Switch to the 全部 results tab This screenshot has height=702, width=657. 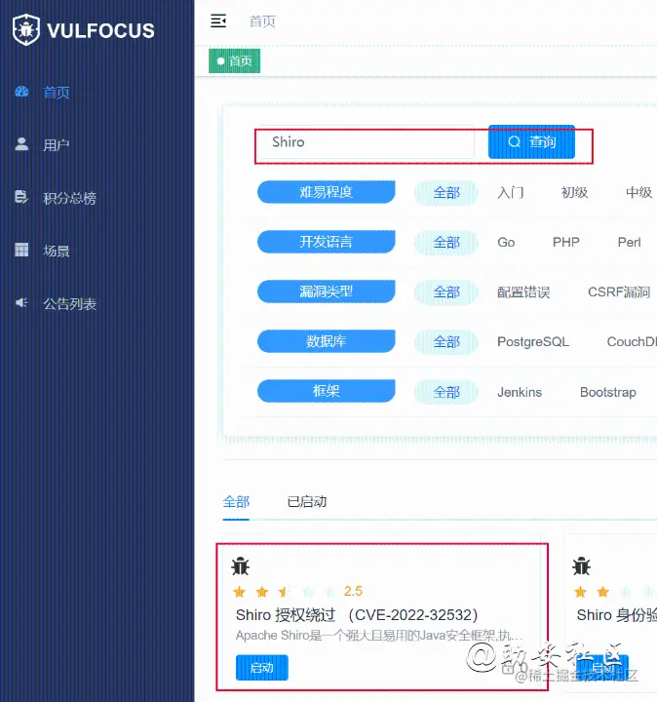236,502
